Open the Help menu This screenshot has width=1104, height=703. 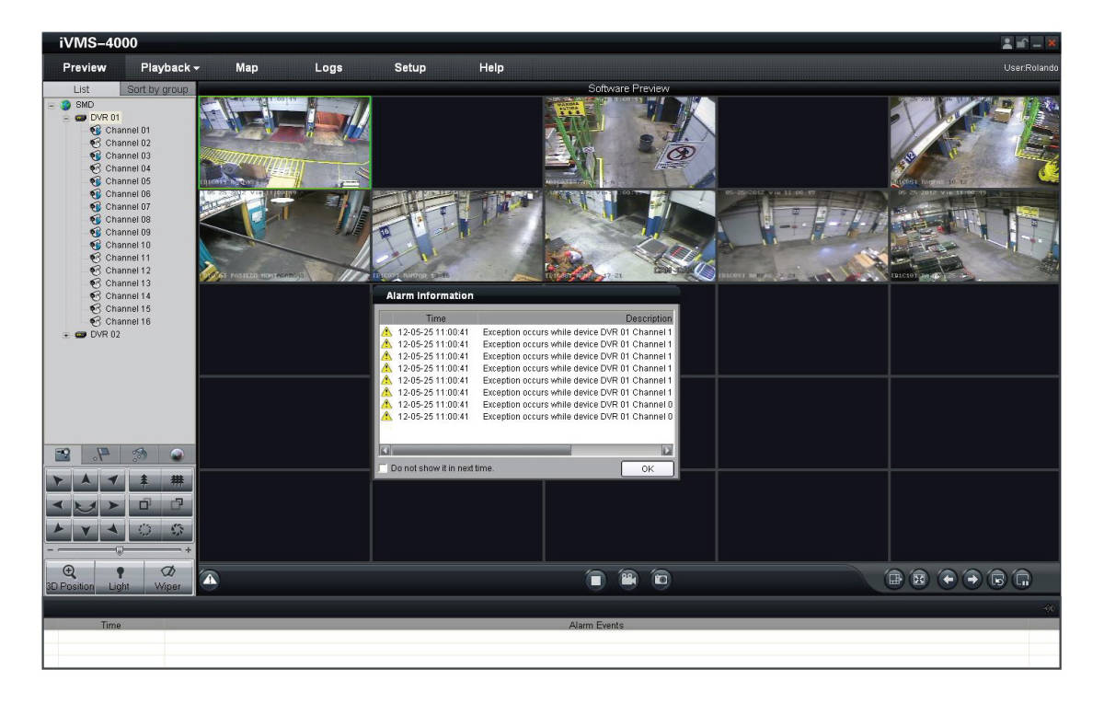click(x=491, y=68)
